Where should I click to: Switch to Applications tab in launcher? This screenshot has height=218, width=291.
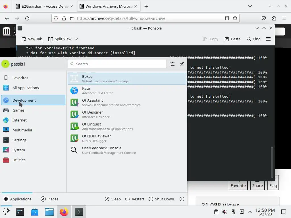tap(17, 199)
